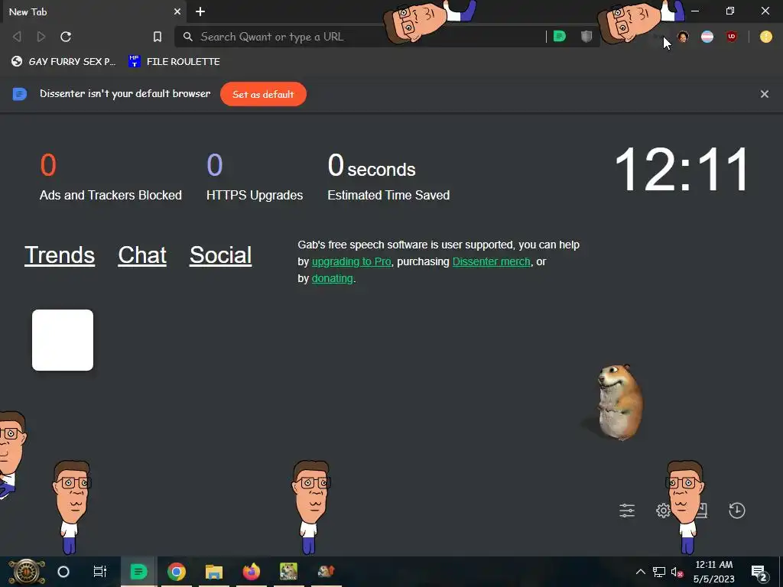Open the first bookmark with globe icon
The width and height of the screenshot is (783, 587).
[x=63, y=61]
